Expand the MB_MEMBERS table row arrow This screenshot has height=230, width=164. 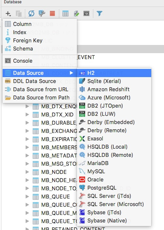click(x=27, y=147)
